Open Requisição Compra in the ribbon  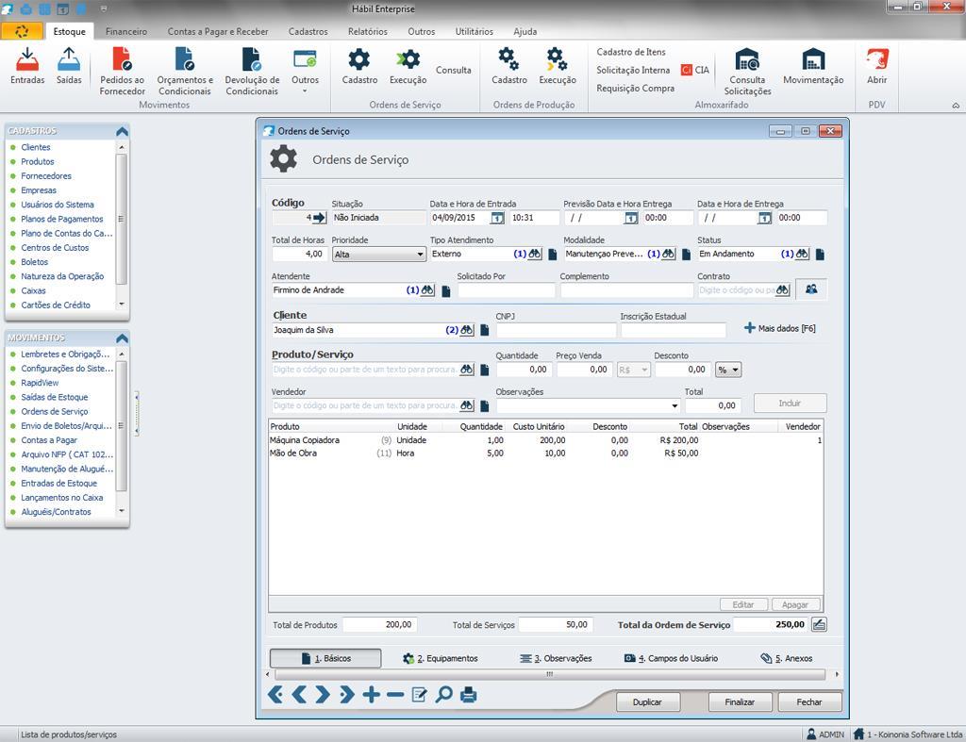pyautogui.click(x=635, y=88)
